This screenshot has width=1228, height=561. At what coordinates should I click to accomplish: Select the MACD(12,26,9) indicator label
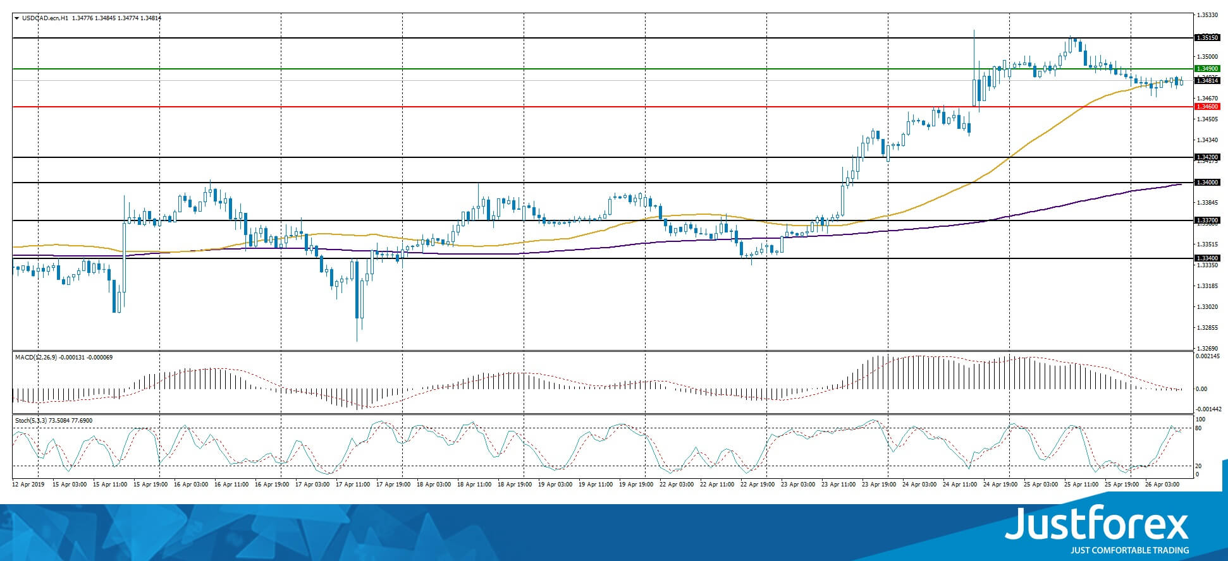(36, 358)
